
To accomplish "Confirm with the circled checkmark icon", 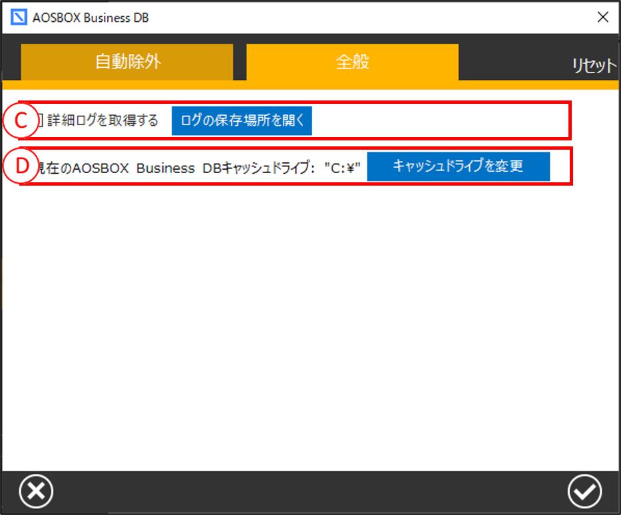I will click(584, 491).
